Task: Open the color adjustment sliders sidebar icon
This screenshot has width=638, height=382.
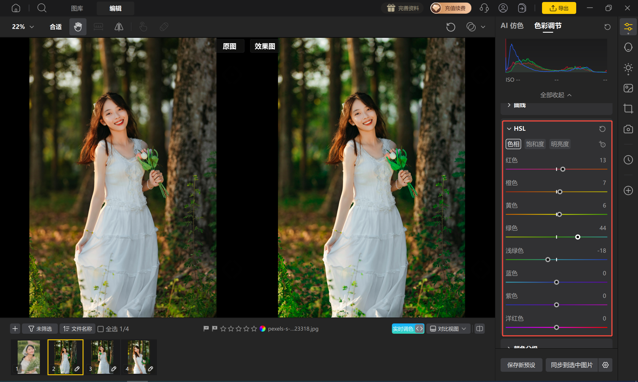Action: pos(628,27)
